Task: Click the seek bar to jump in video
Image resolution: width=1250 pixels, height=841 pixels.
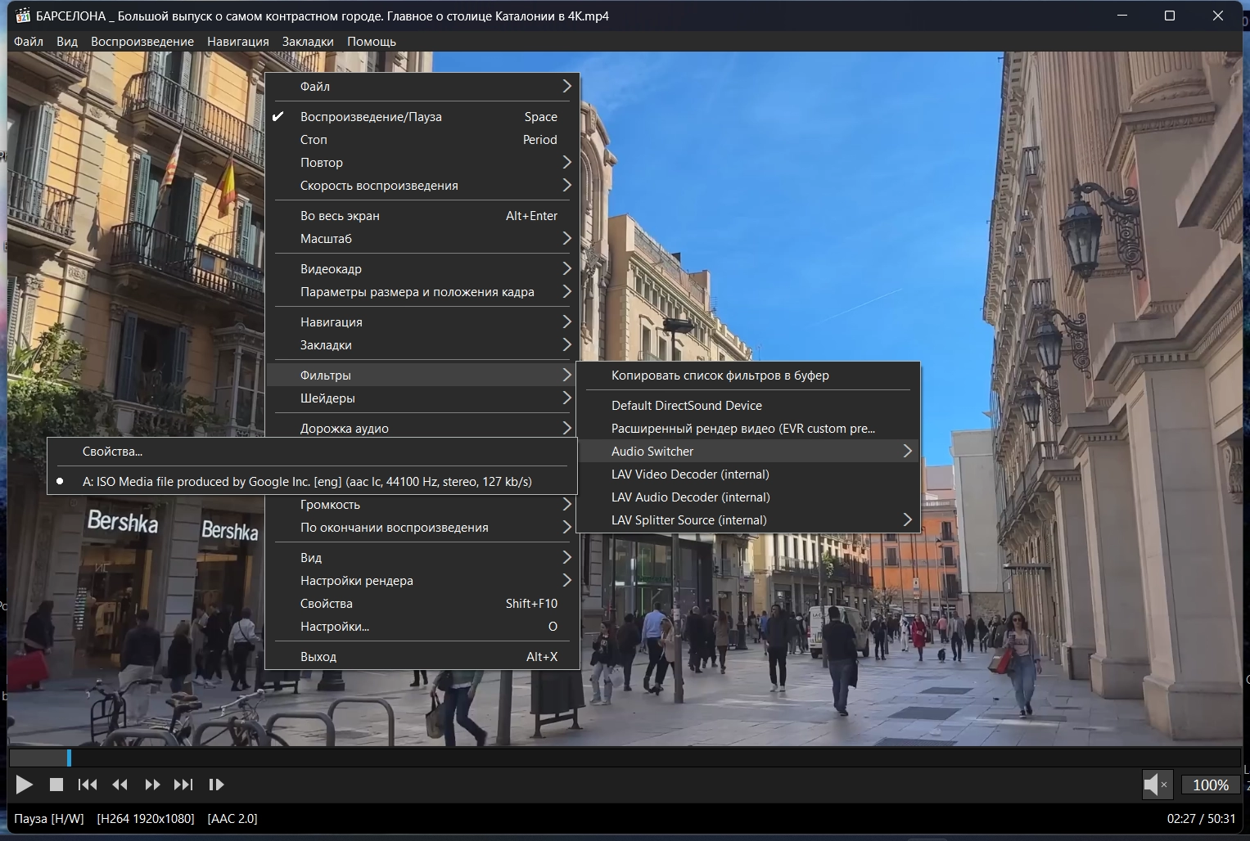Action: 622,758
